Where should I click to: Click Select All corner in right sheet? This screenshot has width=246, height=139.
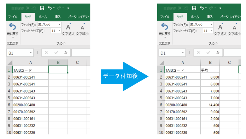[162, 63]
